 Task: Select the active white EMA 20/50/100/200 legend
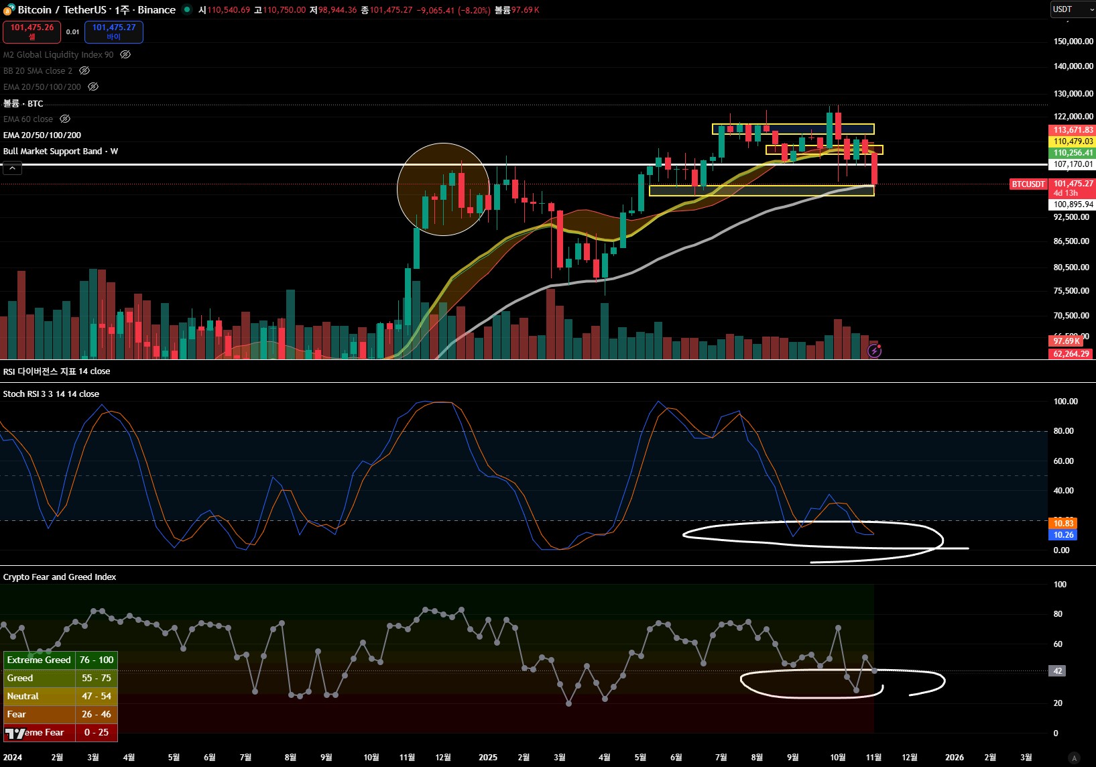click(x=42, y=135)
